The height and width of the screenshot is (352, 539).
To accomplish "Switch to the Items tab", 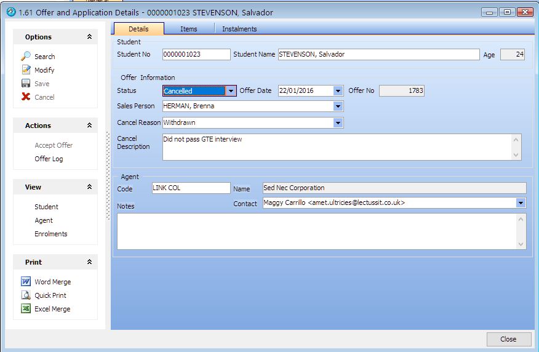I will click(x=189, y=29).
